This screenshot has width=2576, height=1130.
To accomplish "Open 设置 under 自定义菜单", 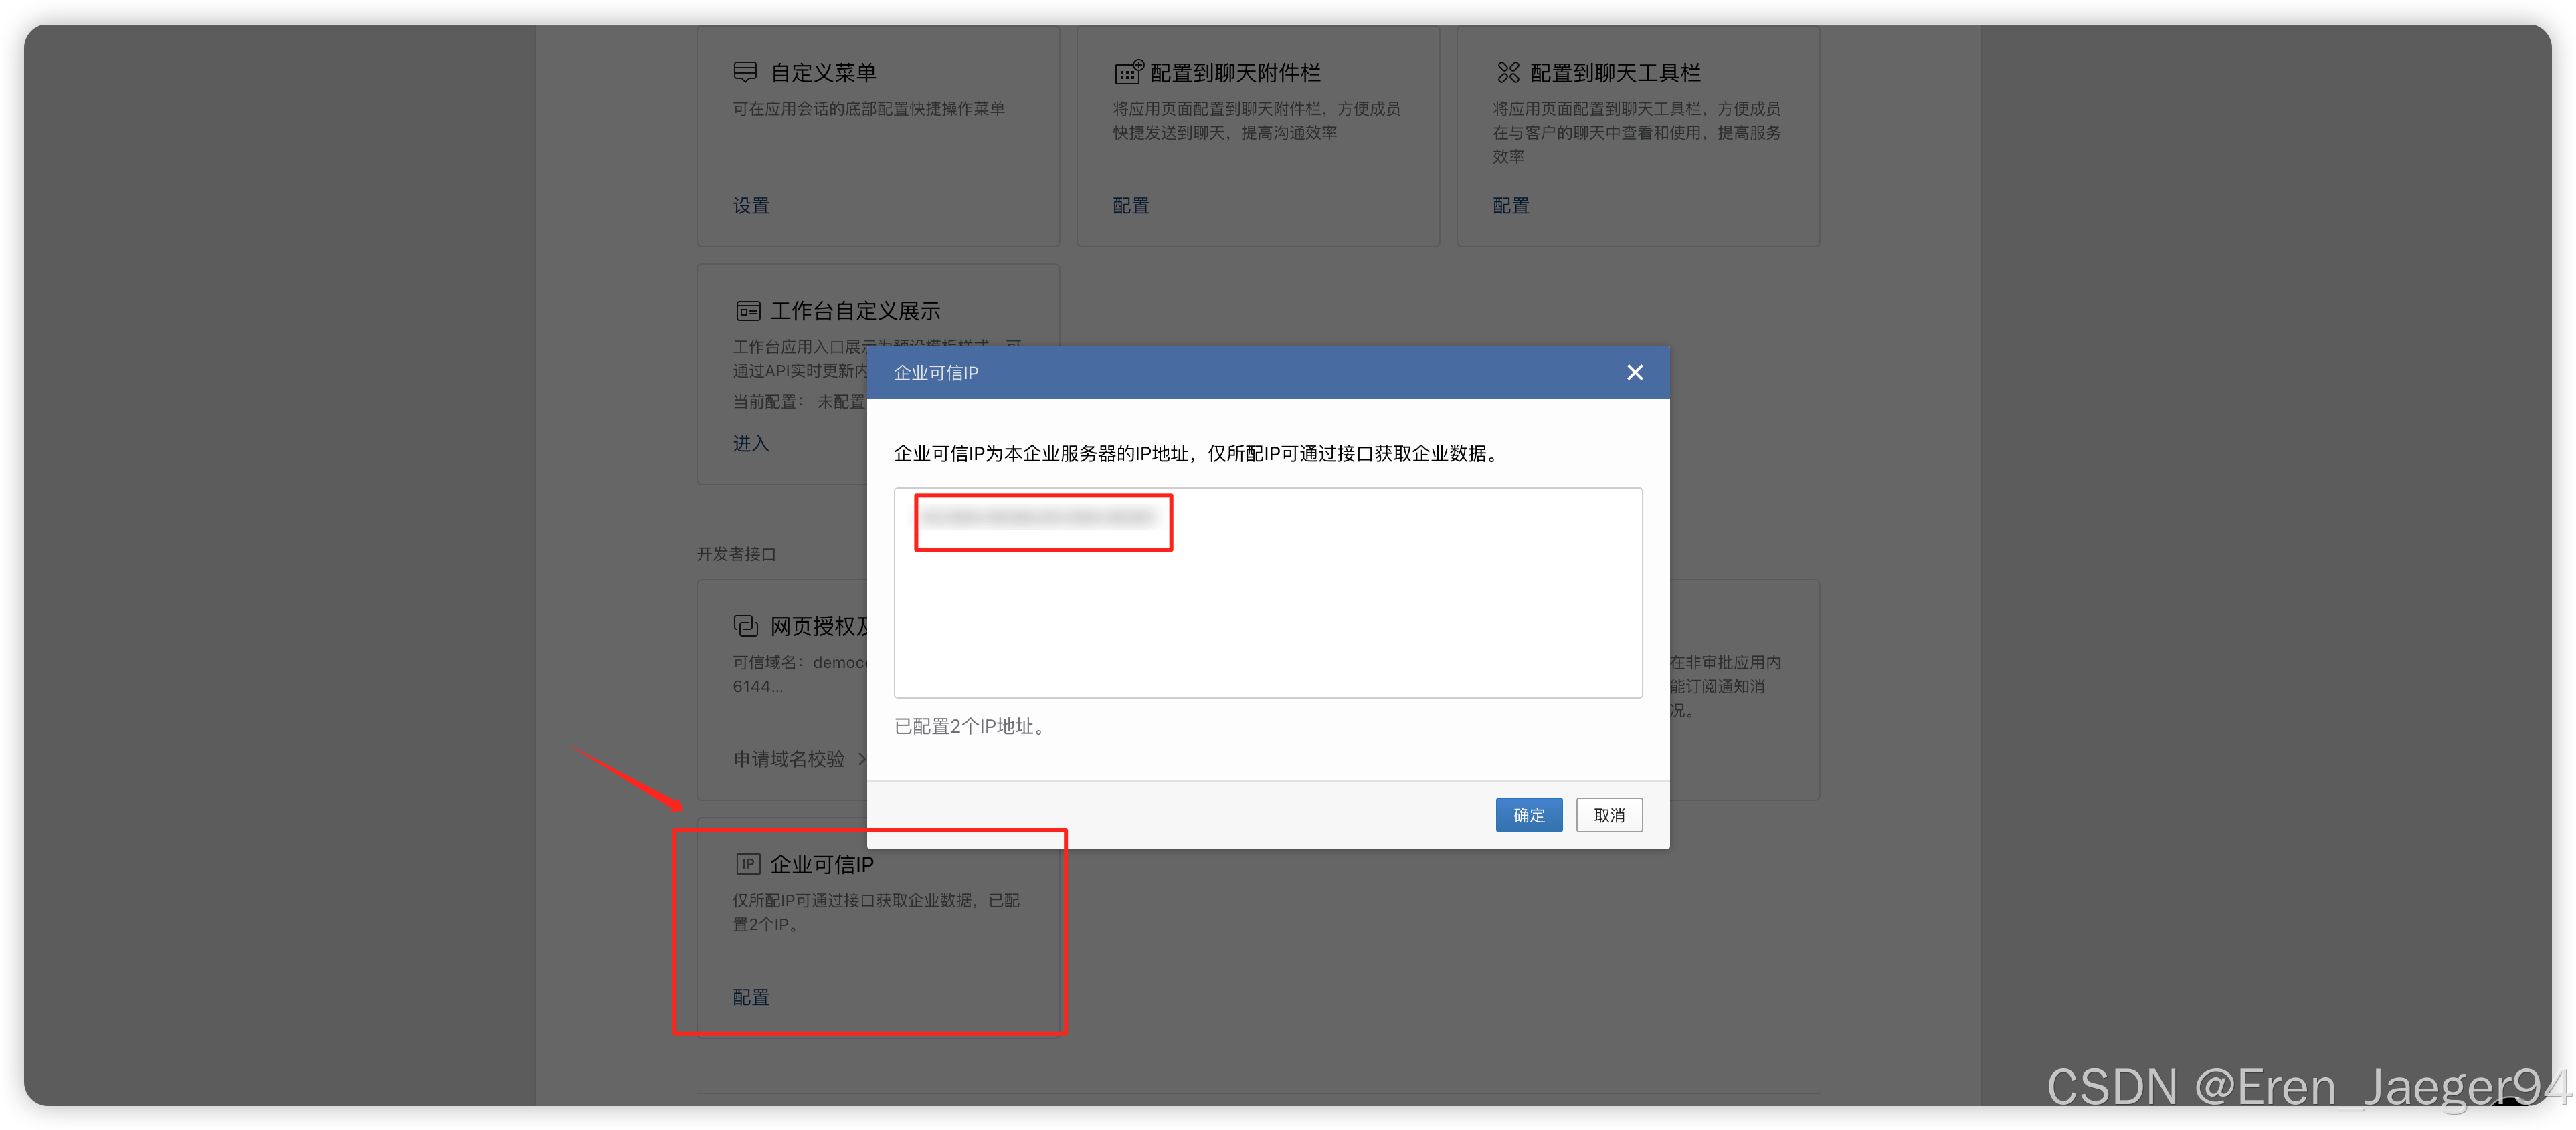I will [750, 205].
